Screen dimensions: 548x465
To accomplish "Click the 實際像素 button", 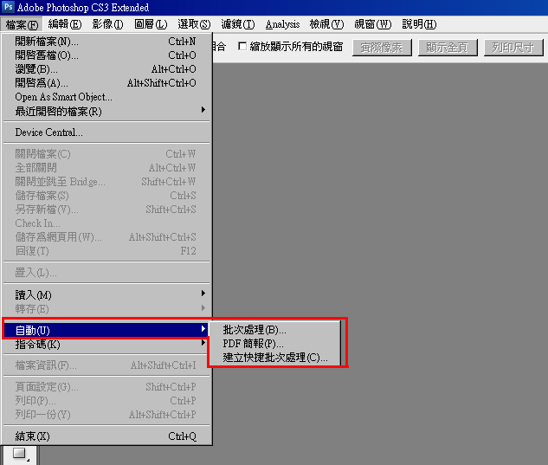I will click(x=382, y=48).
